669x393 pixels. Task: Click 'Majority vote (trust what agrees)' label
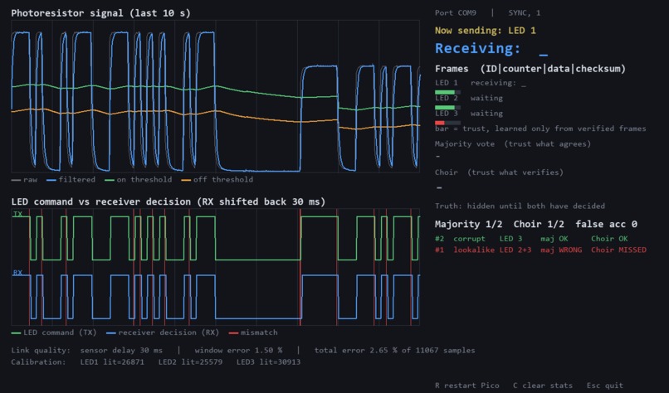(x=513, y=144)
